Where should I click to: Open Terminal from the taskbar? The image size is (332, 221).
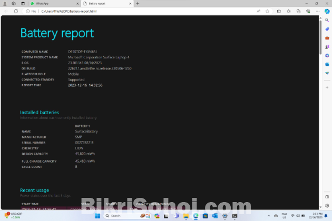[235, 216]
